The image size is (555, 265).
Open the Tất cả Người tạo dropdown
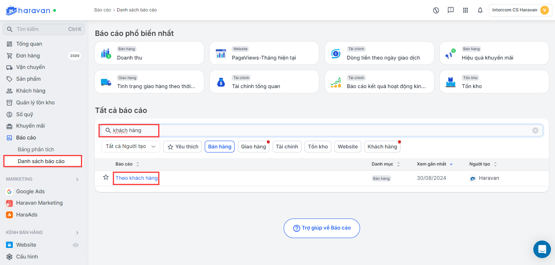coord(130,147)
